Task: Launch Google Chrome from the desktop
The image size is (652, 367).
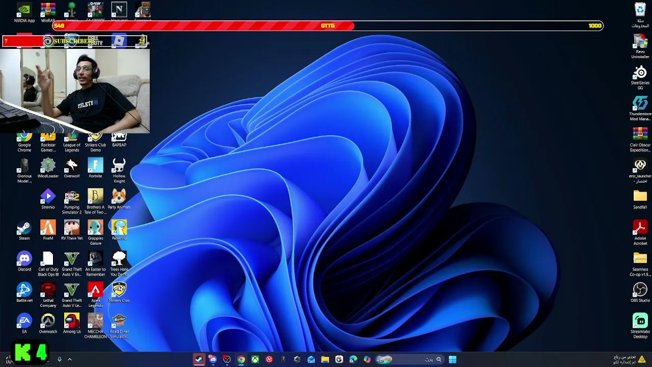Action: coord(24,142)
